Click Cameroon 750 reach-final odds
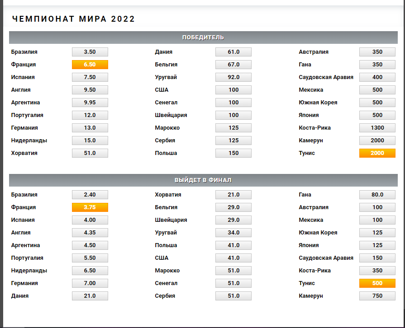The width and height of the screenshot is (405, 328). click(377, 296)
